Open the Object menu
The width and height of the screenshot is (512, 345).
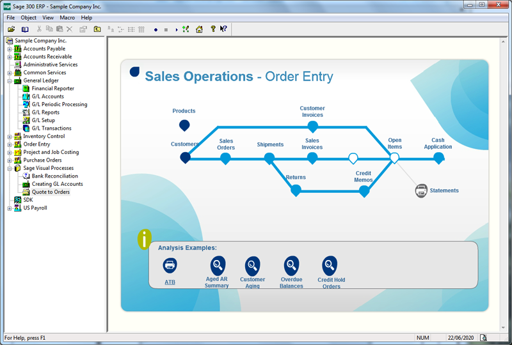click(28, 18)
